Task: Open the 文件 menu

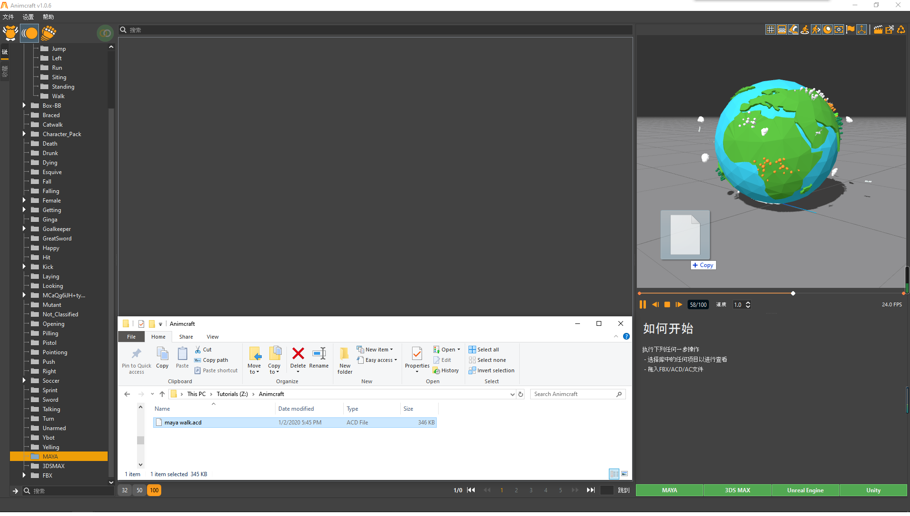Action: pyautogui.click(x=9, y=17)
